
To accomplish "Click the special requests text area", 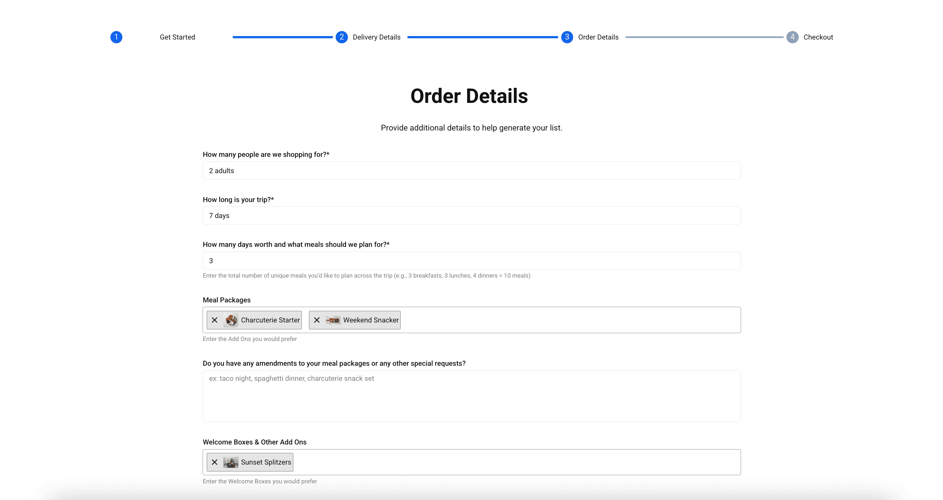I will click(471, 396).
